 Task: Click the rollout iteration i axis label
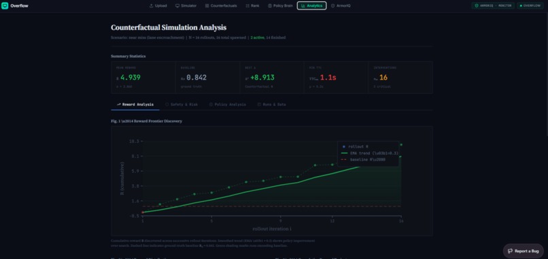[x=272, y=228]
